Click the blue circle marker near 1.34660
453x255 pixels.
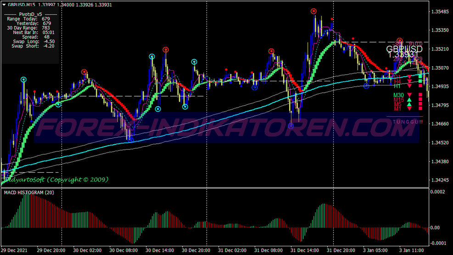(291, 125)
